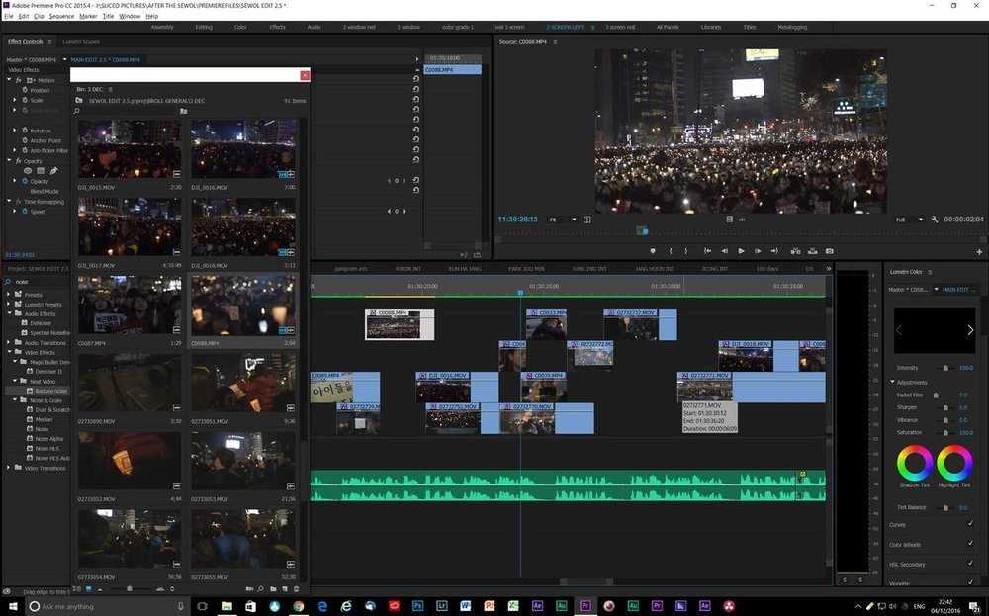Click the Go to In point icon
The height and width of the screenshot is (616, 989).
tap(708, 251)
